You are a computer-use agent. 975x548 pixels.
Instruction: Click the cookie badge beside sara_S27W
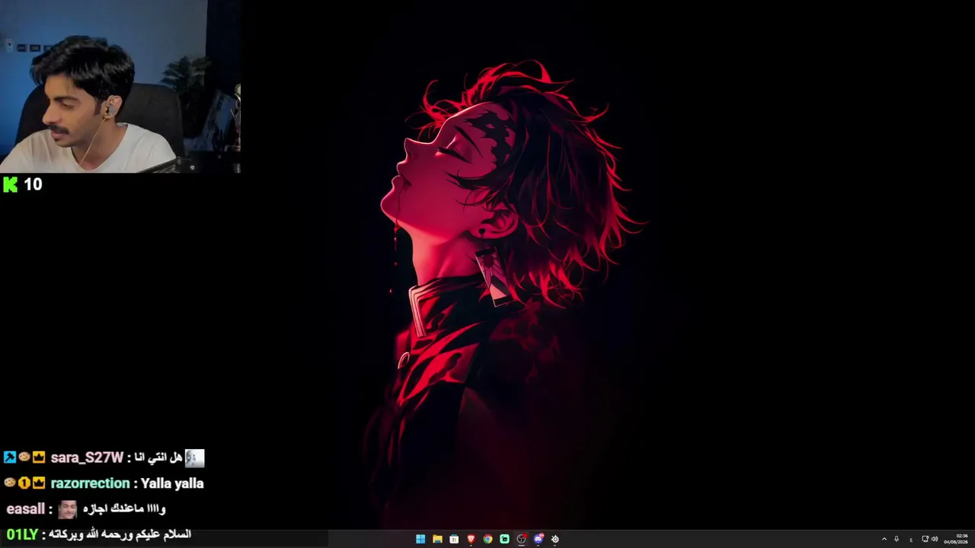pyautogui.click(x=24, y=457)
